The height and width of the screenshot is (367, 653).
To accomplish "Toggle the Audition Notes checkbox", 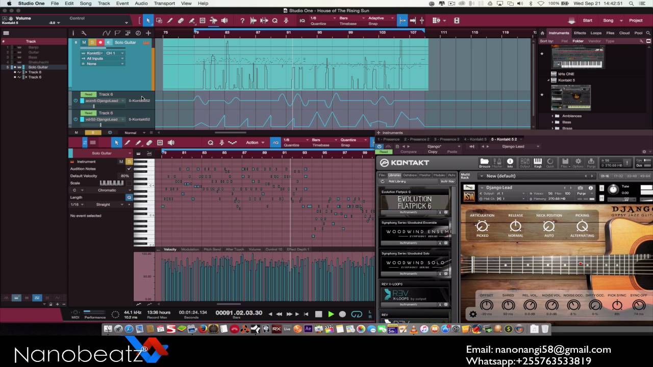I will pyautogui.click(x=129, y=169).
